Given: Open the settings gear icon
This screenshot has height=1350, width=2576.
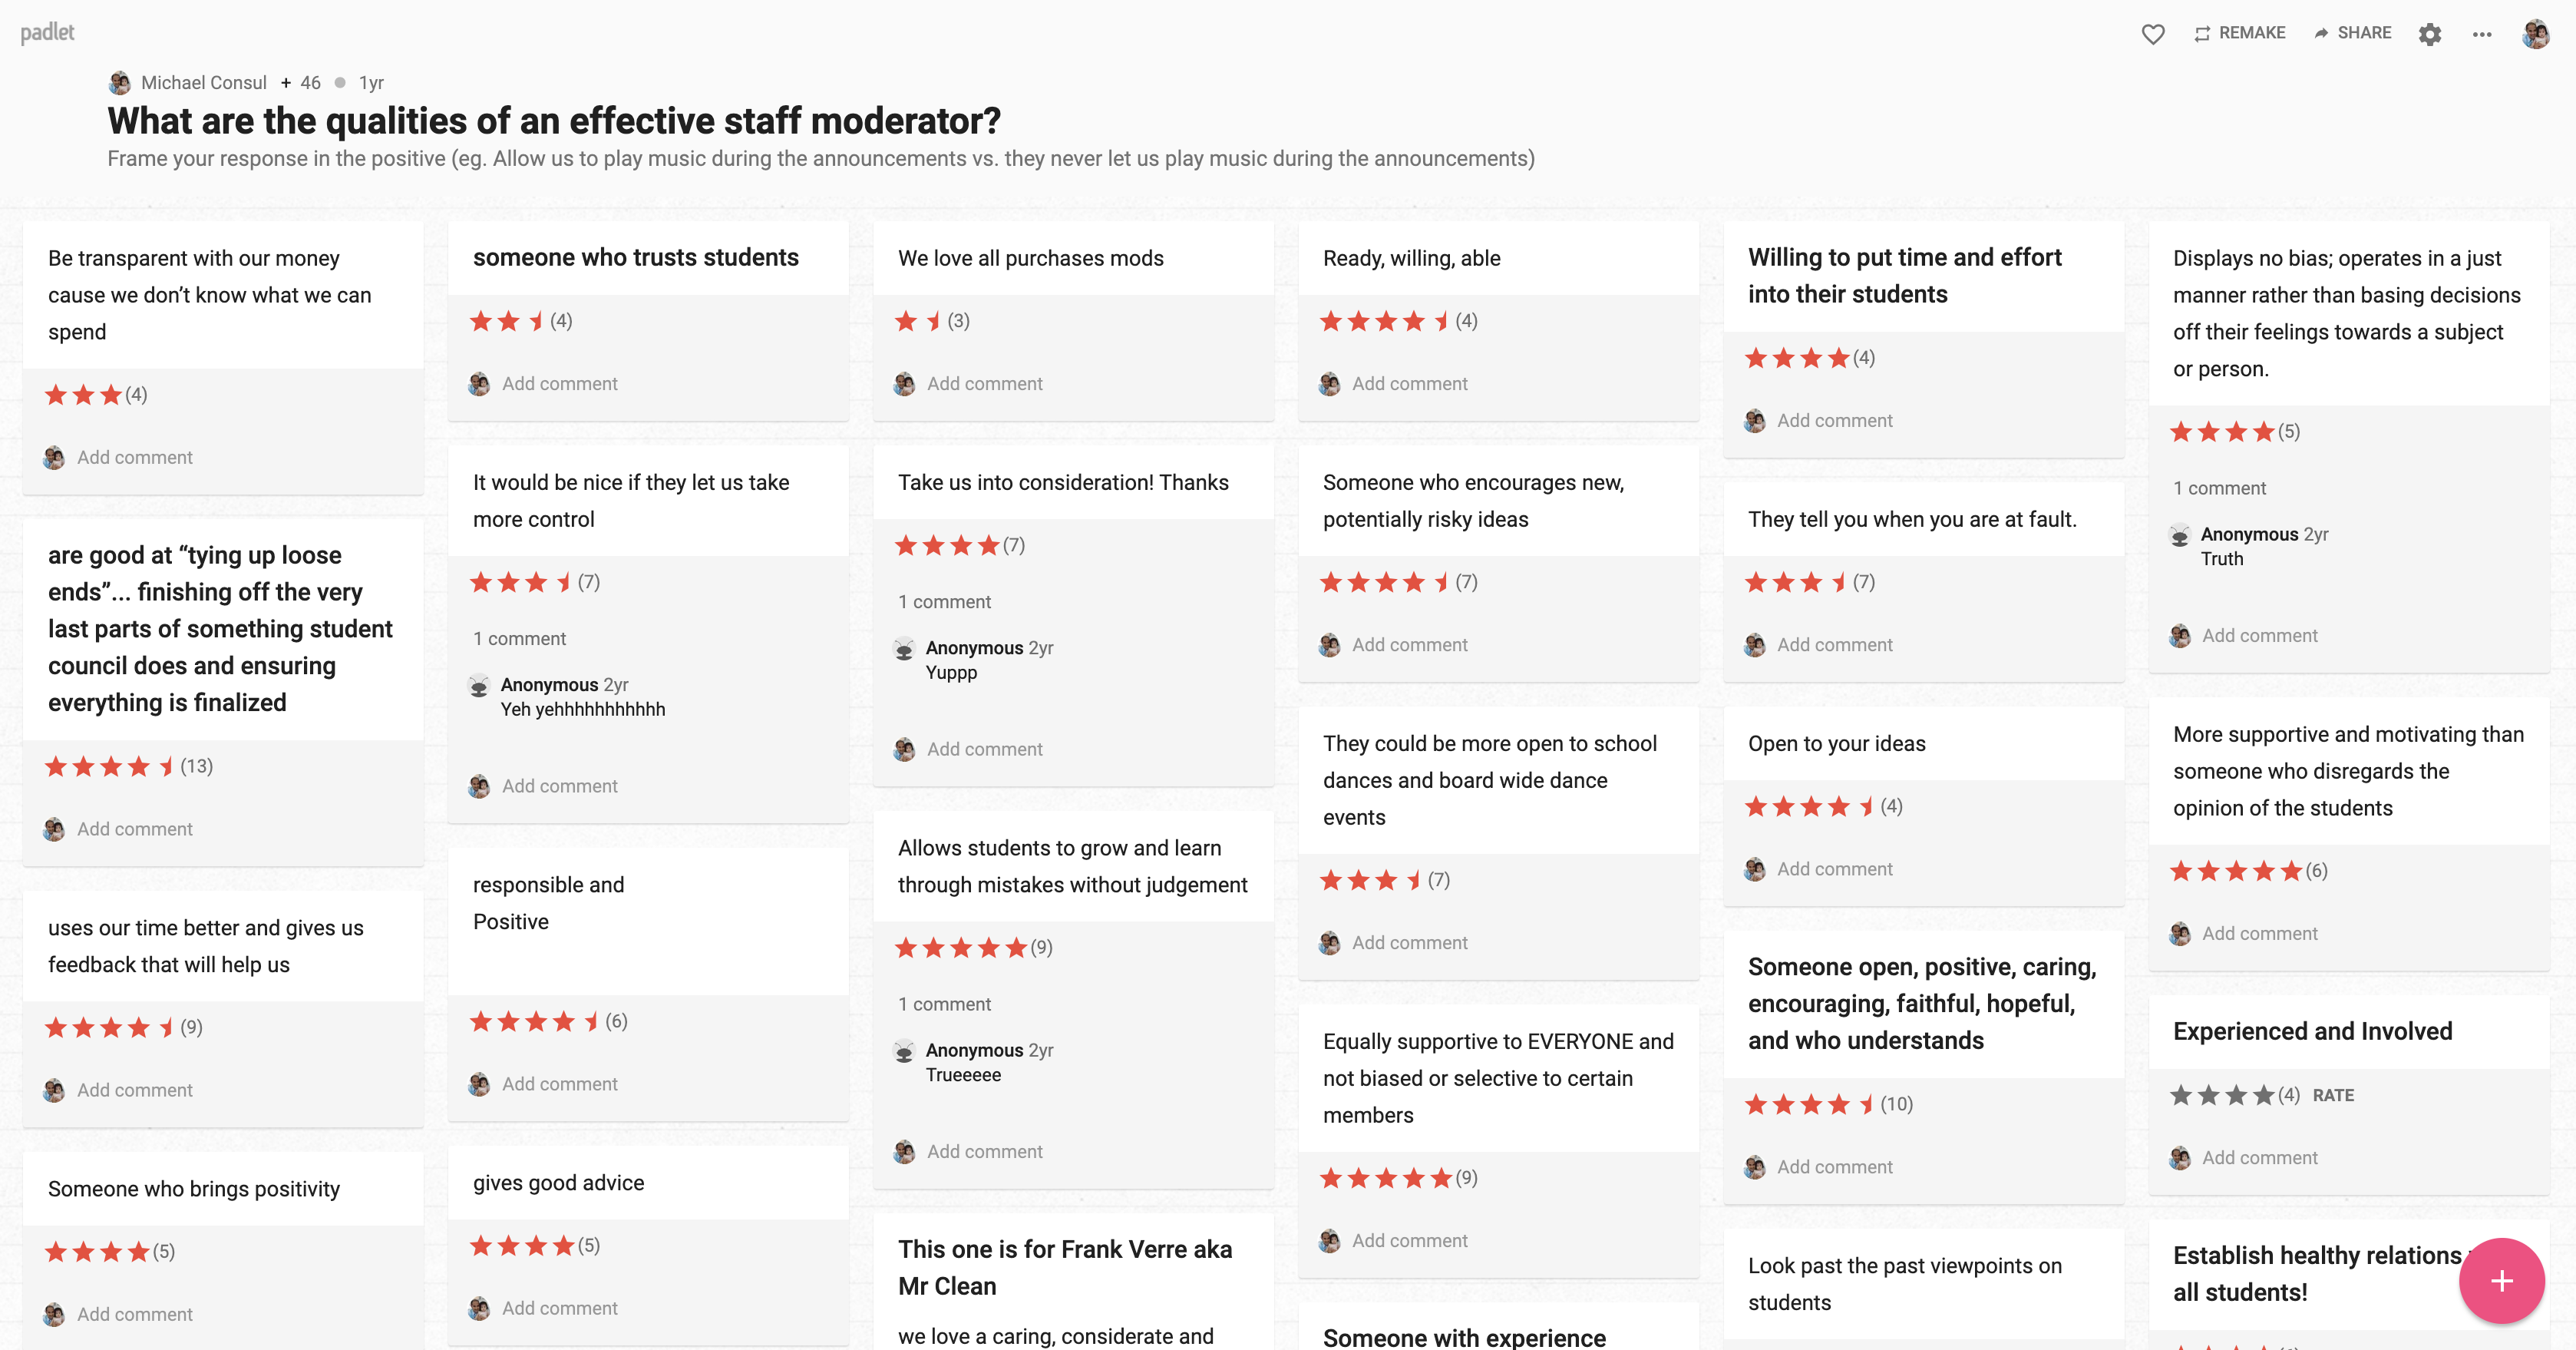Looking at the screenshot, I should click(2430, 34).
